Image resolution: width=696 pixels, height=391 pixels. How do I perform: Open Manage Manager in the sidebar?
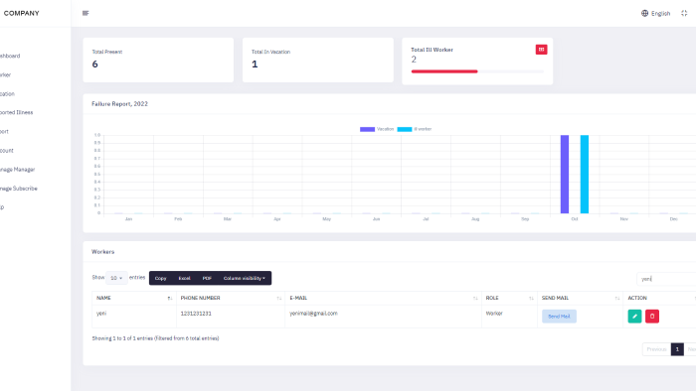(17, 170)
